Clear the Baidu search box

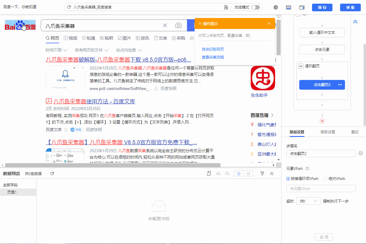point(165,26)
